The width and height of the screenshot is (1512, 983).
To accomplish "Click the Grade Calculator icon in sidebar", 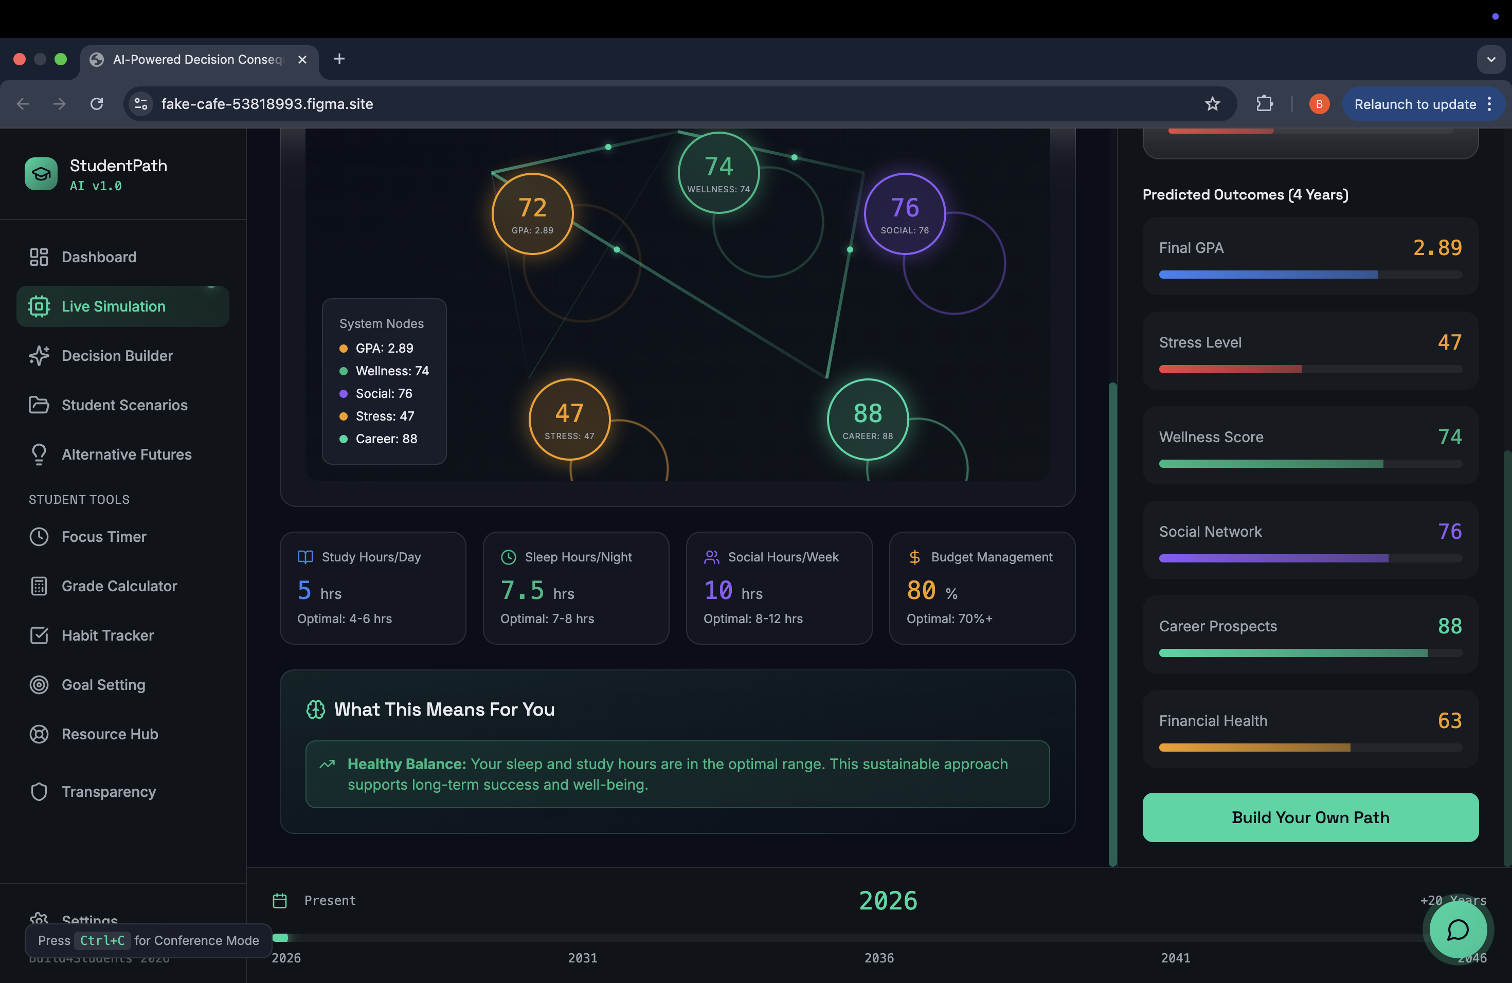I will coord(39,586).
